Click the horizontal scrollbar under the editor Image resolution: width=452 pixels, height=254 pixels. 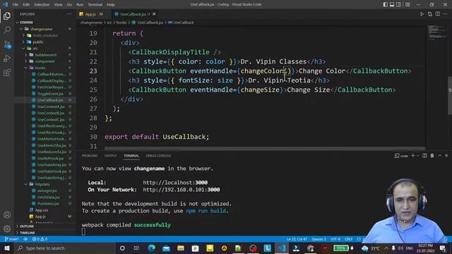[x=265, y=149]
